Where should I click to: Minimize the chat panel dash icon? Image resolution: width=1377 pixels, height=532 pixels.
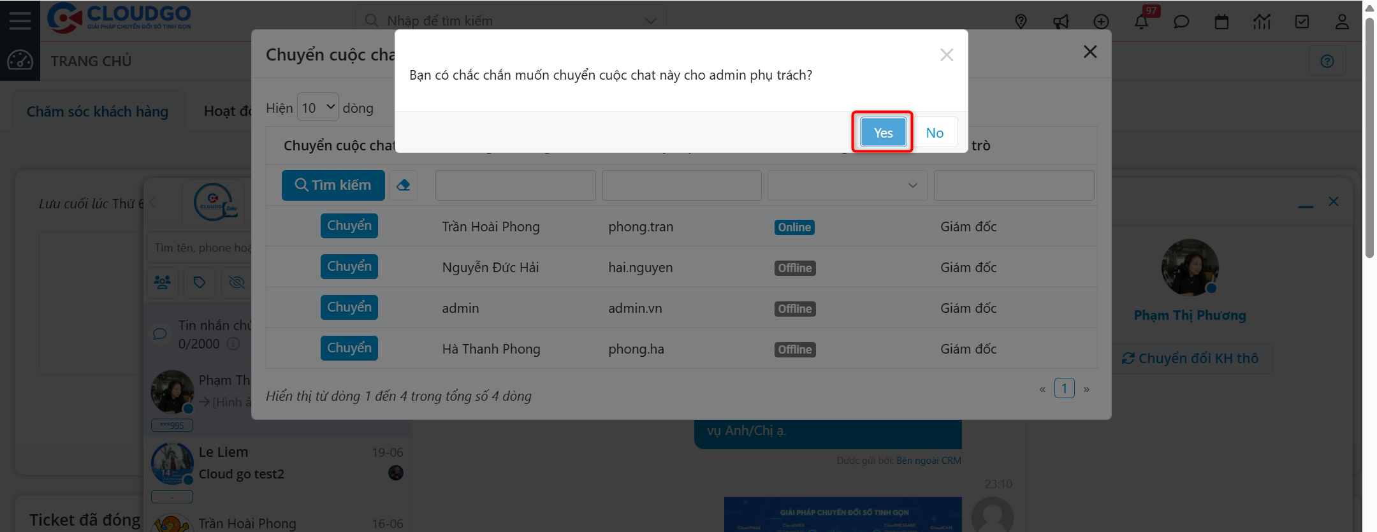point(1306,206)
